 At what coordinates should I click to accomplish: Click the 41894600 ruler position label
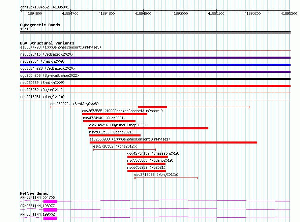tap(34, 13)
